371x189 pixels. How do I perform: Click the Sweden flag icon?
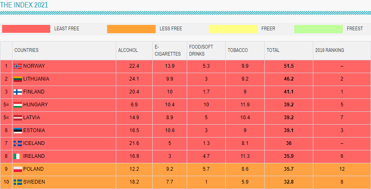[18, 182]
